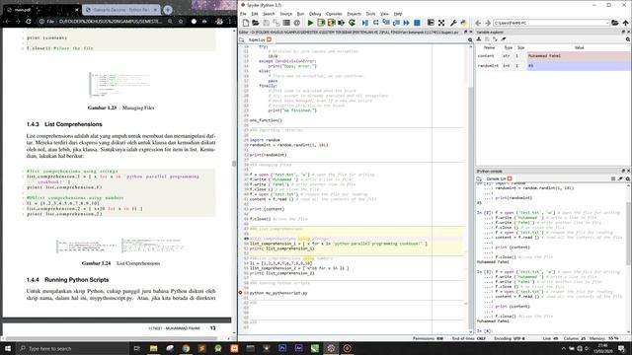Open the PYTHONPATH manager
The height and width of the screenshot is (355, 632).
(x=463, y=23)
